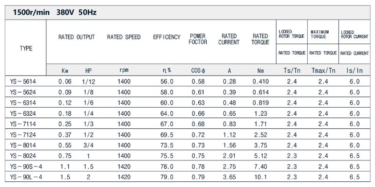The image size is (375, 187).
Task: Click the 1/12 HP value
Action: (88, 82)
